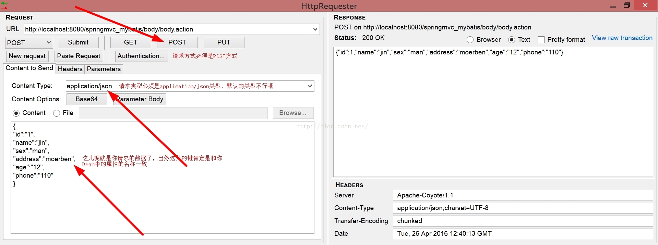
Task: Click inside the response body text area
Action: 493,112
